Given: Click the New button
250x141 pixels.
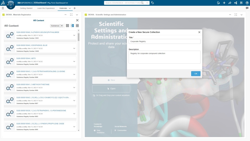Looking at the screenshot, I should [111, 80].
